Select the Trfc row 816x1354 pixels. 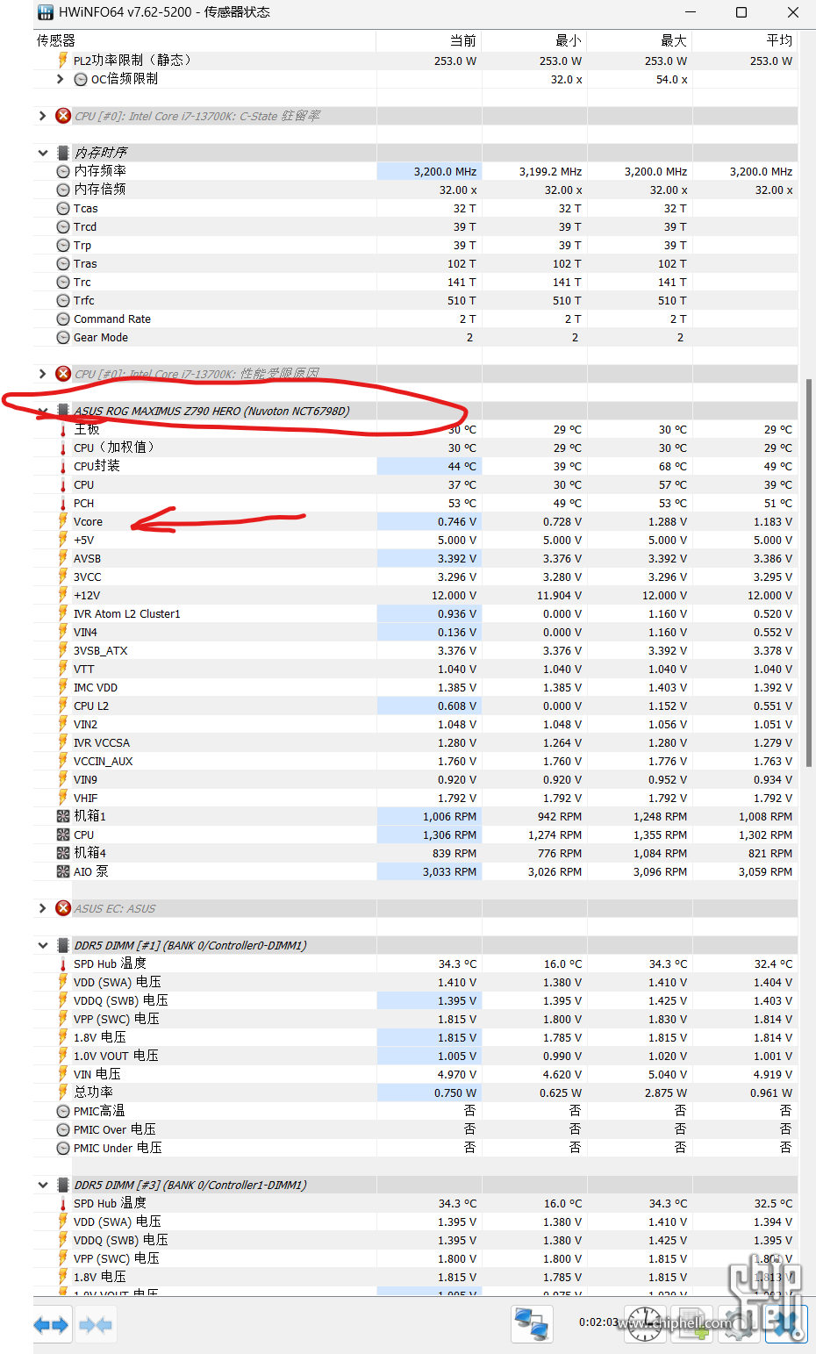(x=415, y=300)
